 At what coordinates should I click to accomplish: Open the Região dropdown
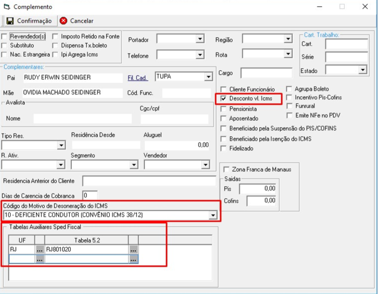coord(288,39)
